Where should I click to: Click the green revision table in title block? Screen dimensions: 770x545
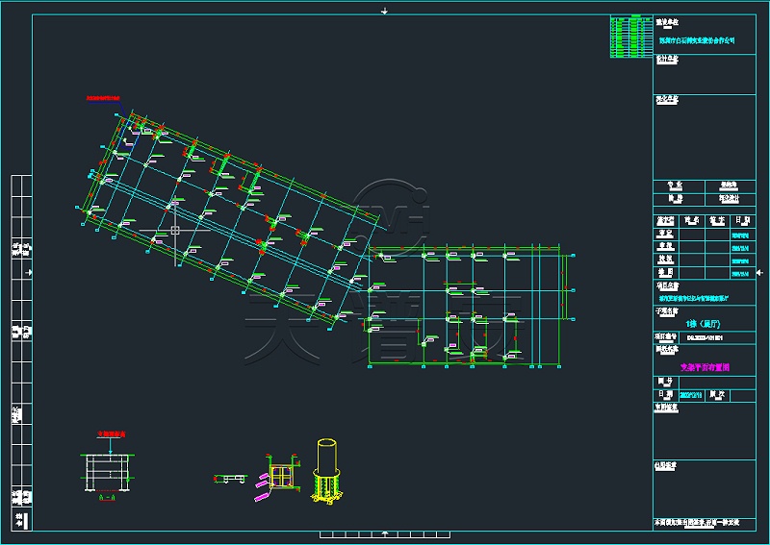point(630,37)
